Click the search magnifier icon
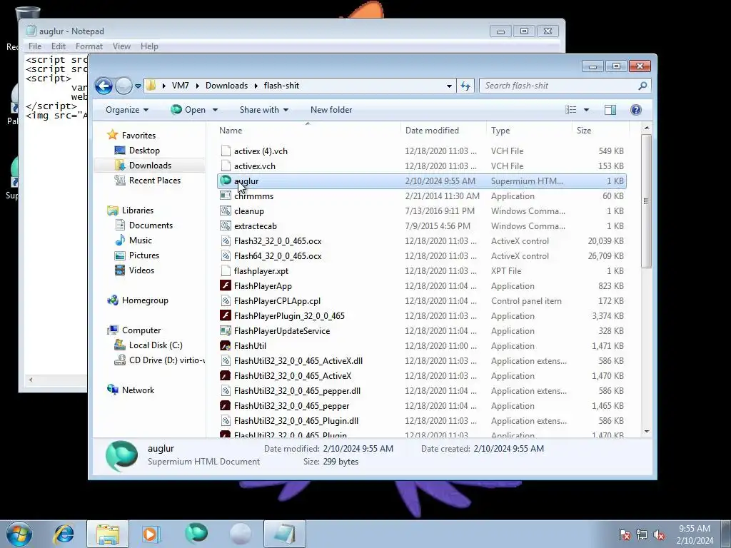This screenshot has width=731, height=548. tap(643, 86)
